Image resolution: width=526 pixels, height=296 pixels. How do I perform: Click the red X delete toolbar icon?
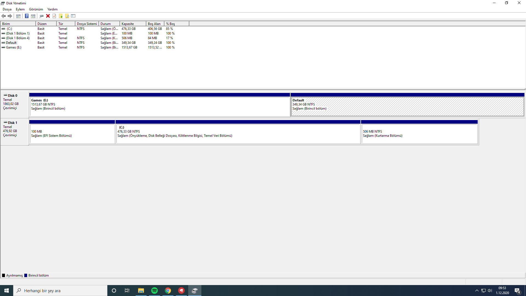click(48, 16)
